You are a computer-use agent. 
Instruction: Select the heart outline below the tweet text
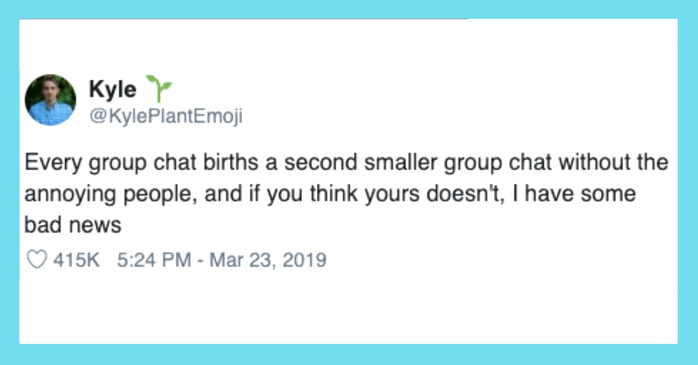click(38, 260)
